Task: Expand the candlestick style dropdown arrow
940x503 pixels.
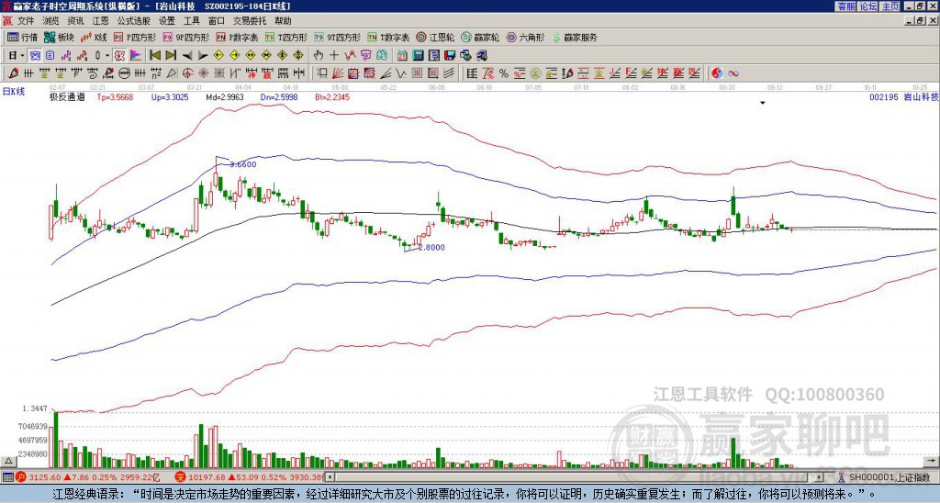Action: pyautogui.click(x=107, y=56)
